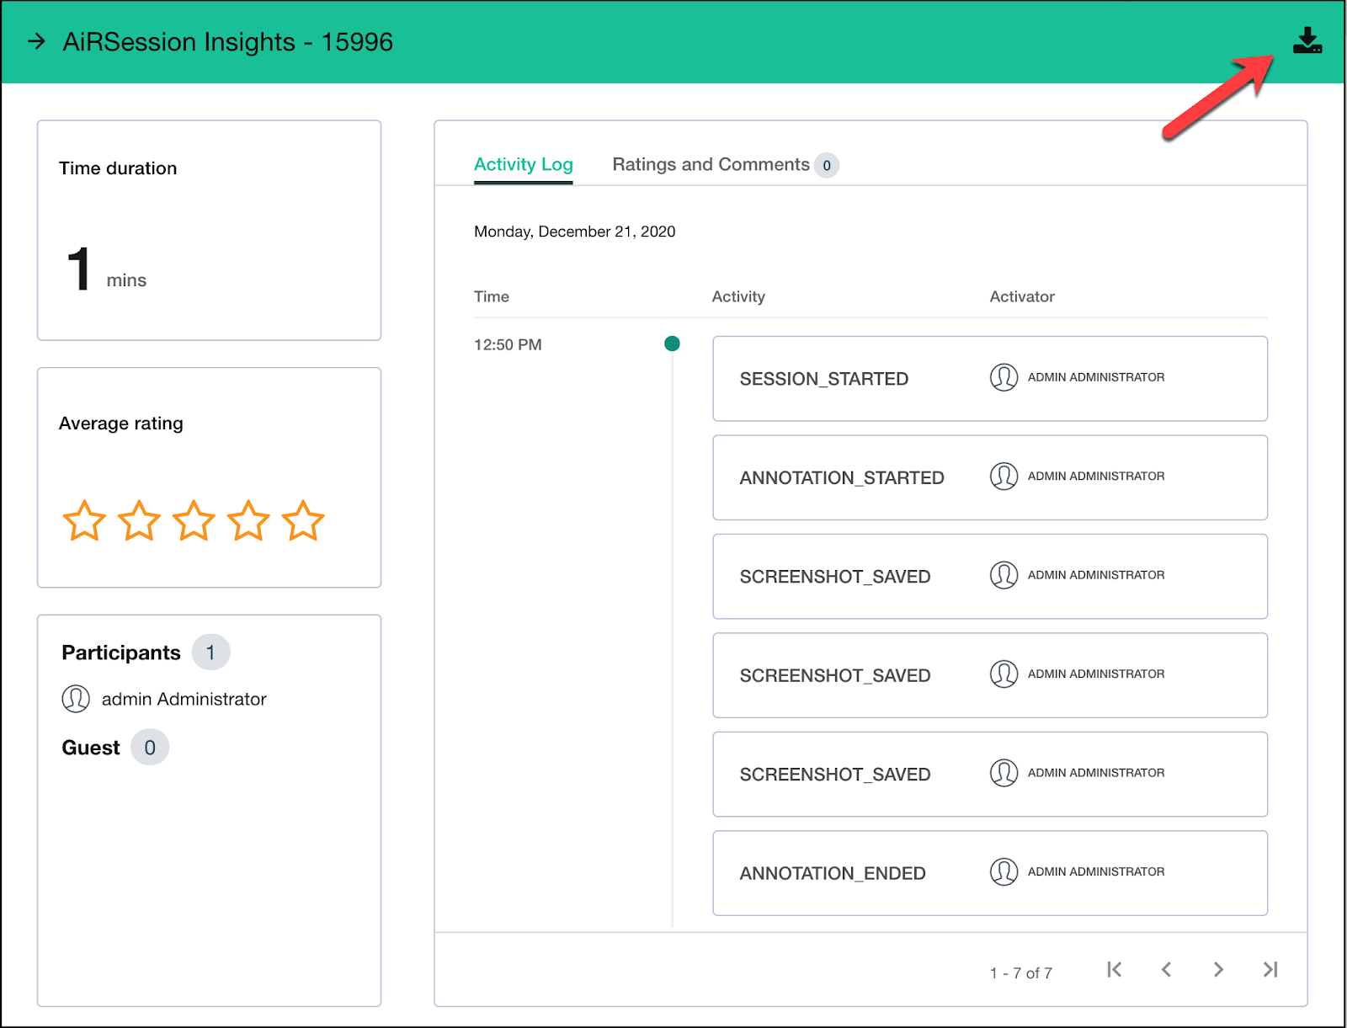Viewport: 1347px width, 1028px height.
Task: Click the AiRSession Insights - 15996 title
Action: [x=228, y=41]
